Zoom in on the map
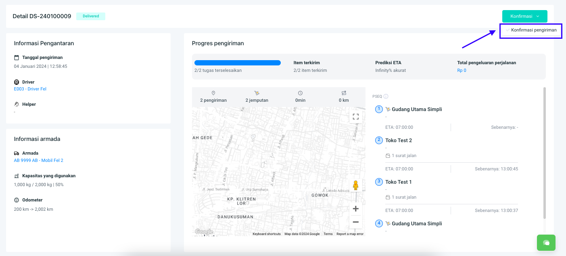This screenshot has width=566, height=256. [x=355, y=209]
